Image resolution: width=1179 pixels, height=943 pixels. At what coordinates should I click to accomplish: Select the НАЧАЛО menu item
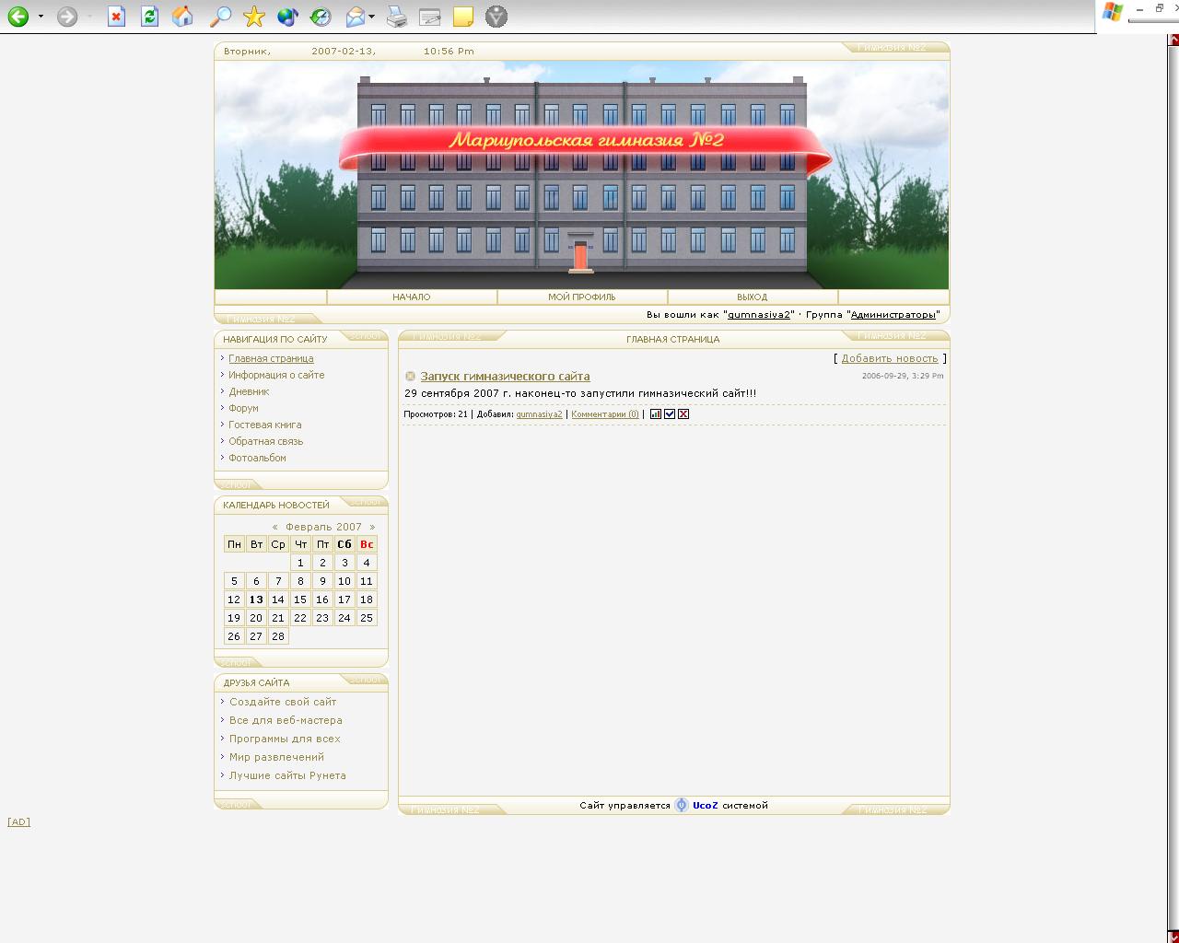[412, 297]
